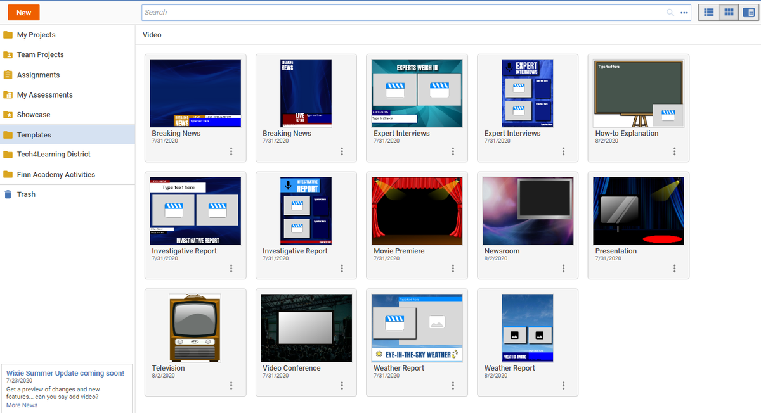The width and height of the screenshot is (761, 413).
Task: Open portrait Expert Interviews thumbnail with microphone
Action: (528, 94)
